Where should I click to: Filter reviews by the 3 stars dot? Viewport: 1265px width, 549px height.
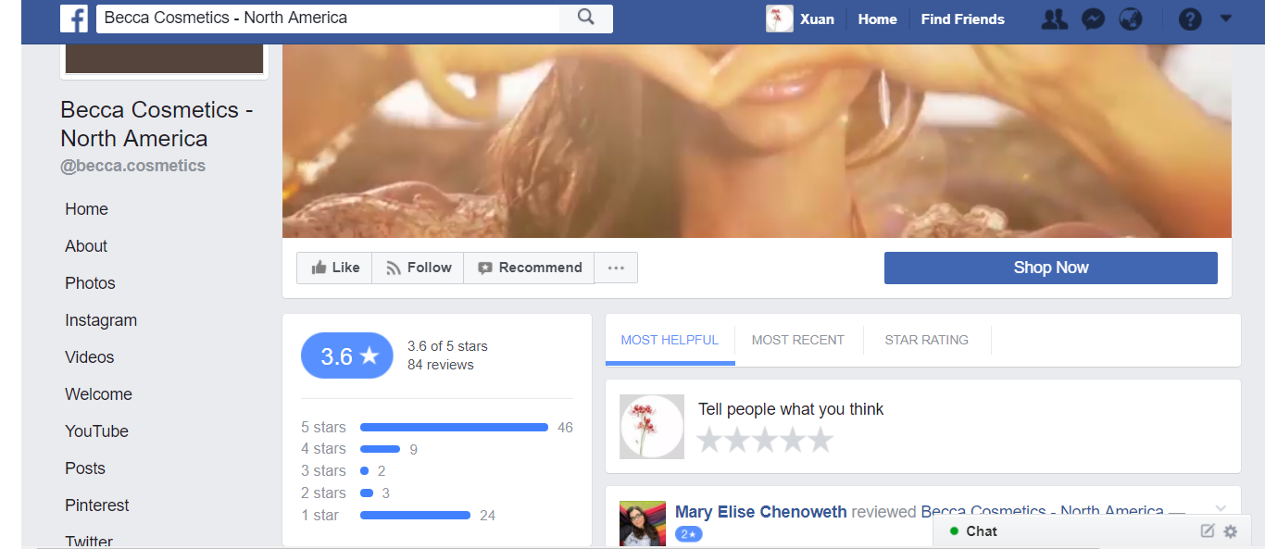(x=365, y=471)
